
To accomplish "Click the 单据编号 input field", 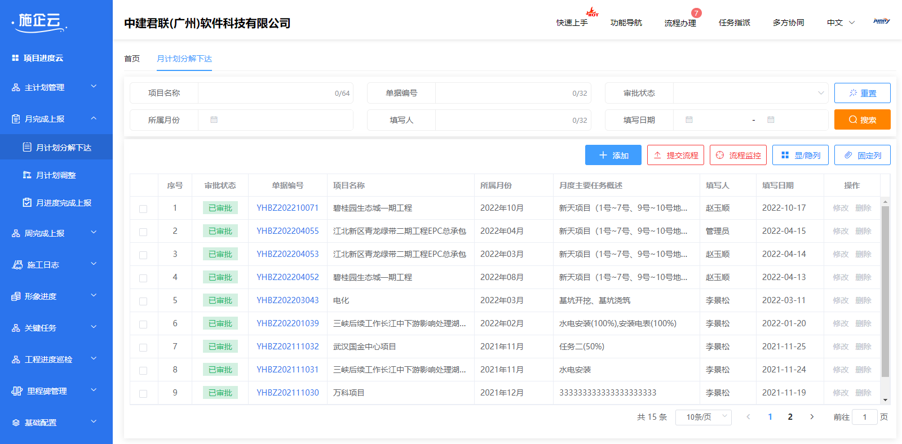I will [x=513, y=93].
